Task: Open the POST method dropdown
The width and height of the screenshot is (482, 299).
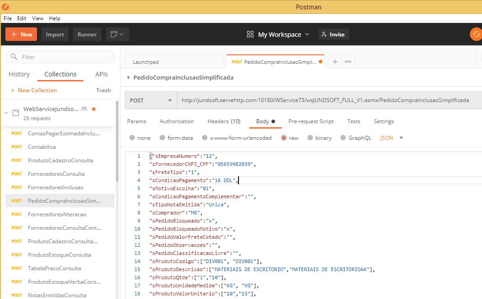Action: point(151,100)
